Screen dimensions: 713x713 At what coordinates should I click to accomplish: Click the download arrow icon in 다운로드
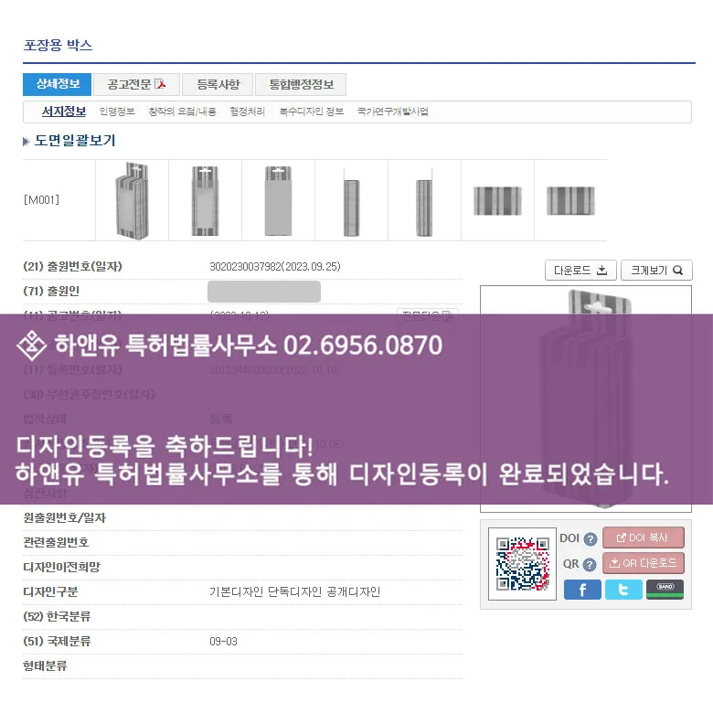pyautogui.click(x=601, y=270)
